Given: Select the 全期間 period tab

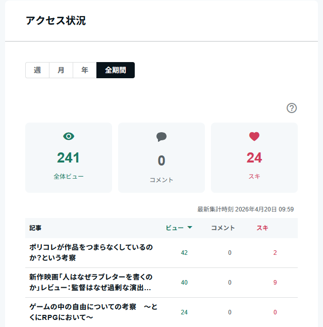Looking at the screenshot, I should coord(116,70).
